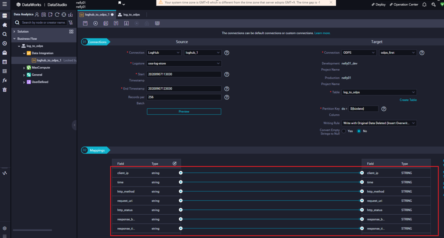Open the oss-log-store Logstore dropdown
This screenshot has height=238, width=444.
(184, 63)
